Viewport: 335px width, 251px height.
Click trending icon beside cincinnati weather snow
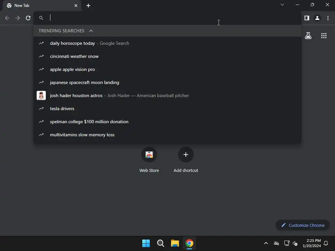(x=41, y=56)
